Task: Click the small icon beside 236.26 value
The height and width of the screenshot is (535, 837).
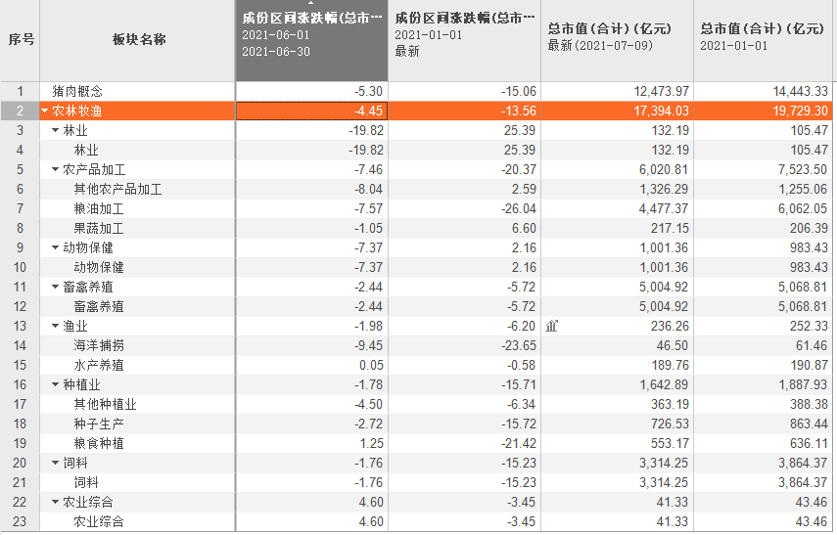Action: pos(553,326)
